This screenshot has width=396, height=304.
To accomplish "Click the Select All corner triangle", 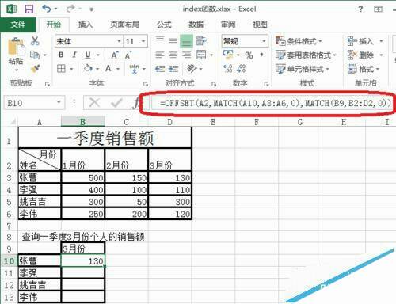I will click(12, 122).
